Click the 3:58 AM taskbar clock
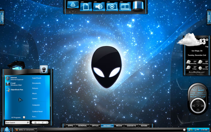This screenshot has height=132, width=211. pos(204,130)
